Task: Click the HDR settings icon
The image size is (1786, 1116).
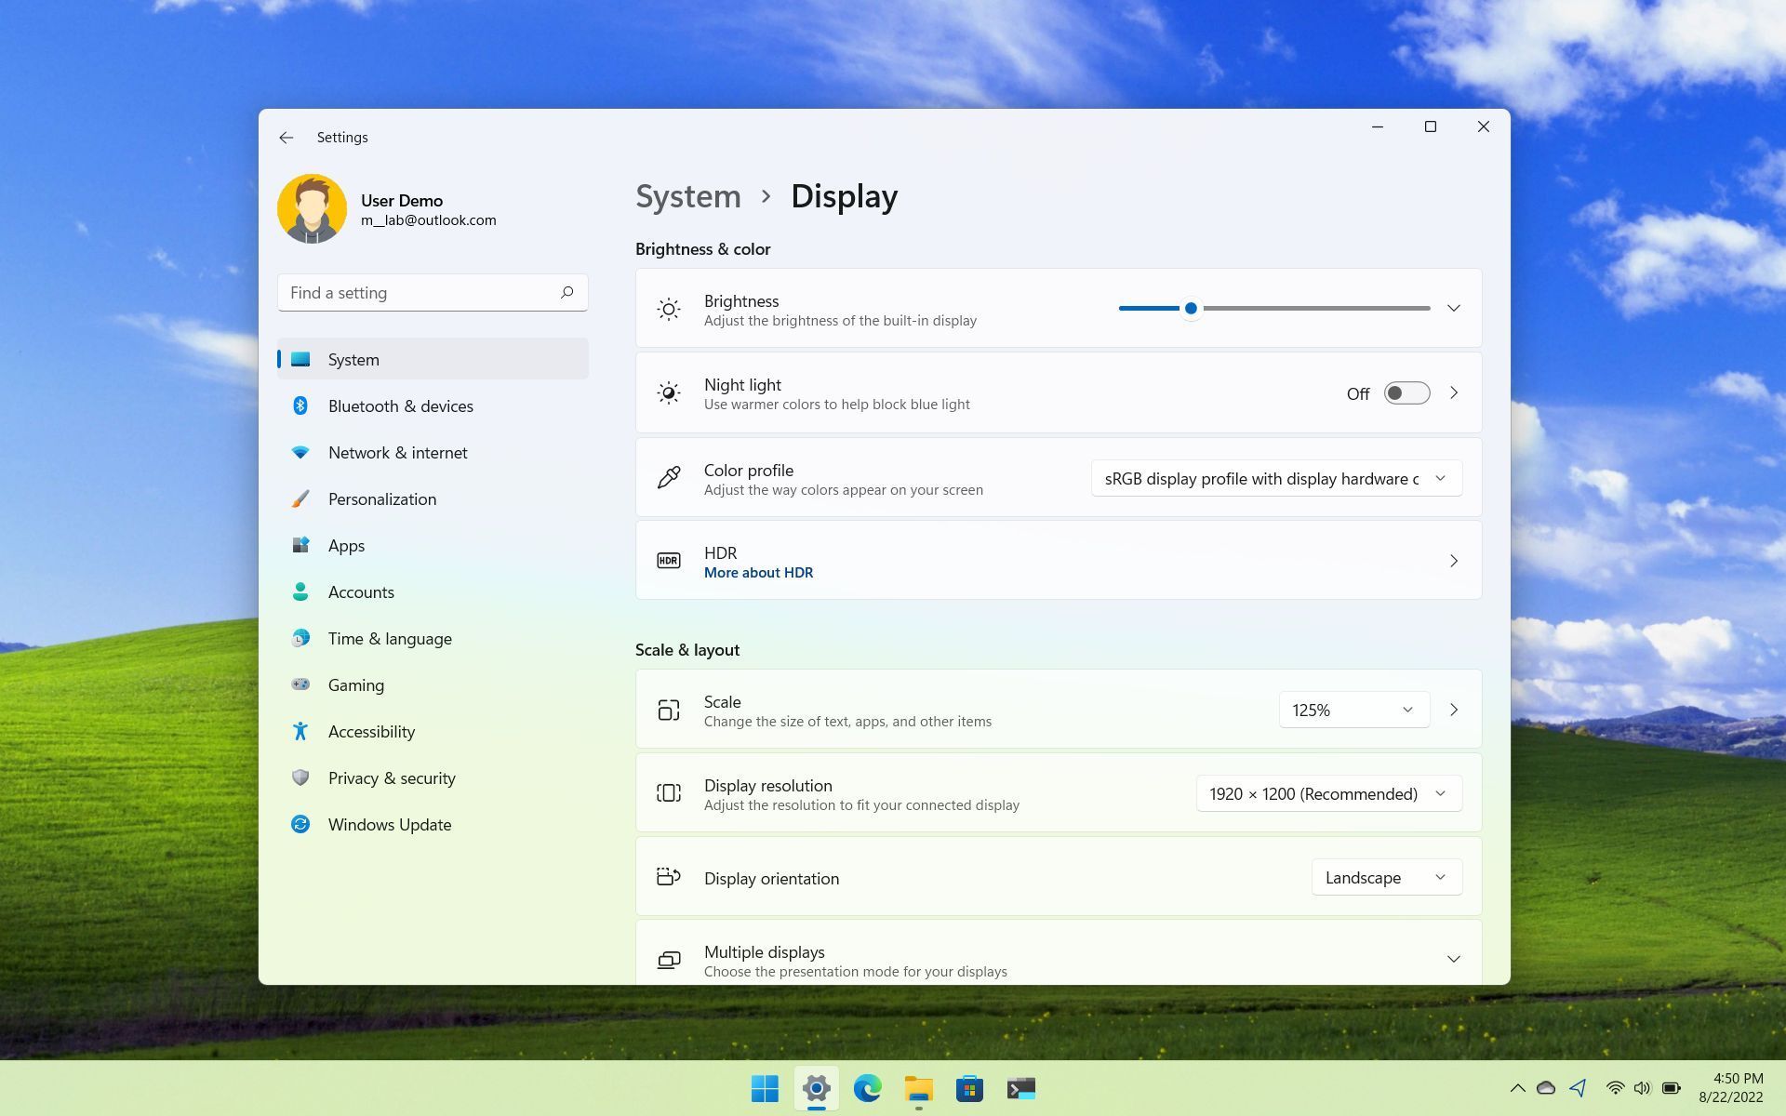Action: 669,559
